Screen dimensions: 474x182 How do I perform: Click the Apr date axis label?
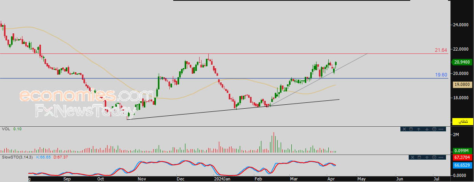click(x=331, y=179)
